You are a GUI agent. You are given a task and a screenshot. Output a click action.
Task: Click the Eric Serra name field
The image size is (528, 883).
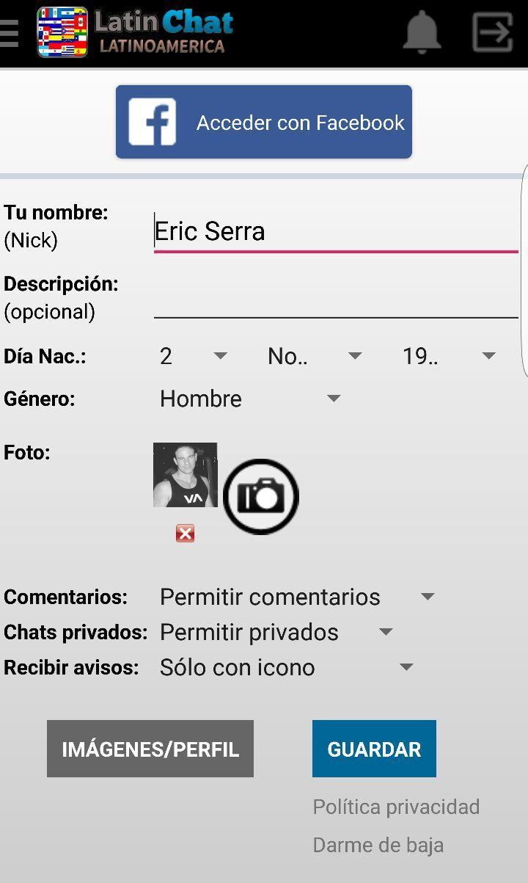pyautogui.click(x=335, y=232)
